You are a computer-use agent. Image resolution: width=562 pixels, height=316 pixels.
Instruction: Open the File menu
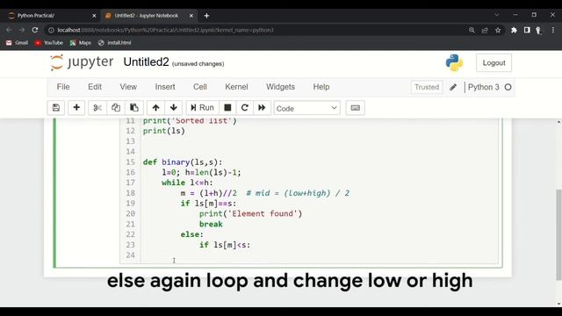tap(63, 87)
